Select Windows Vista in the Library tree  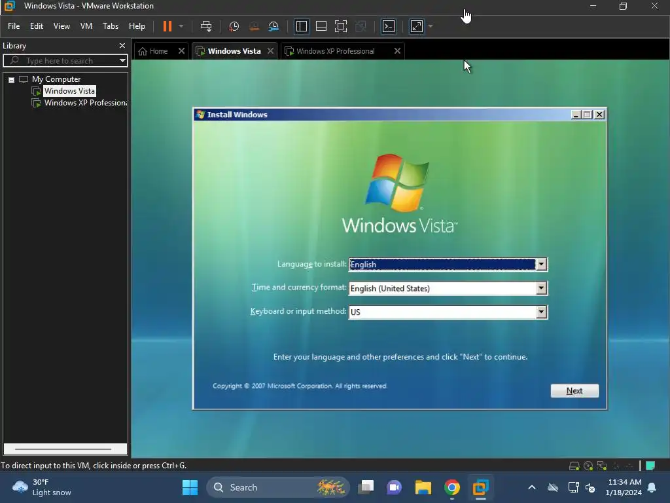pyautogui.click(x=69, y=90)
